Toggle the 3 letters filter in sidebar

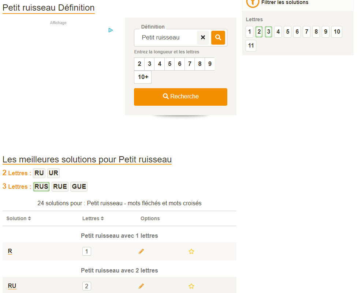269,32
